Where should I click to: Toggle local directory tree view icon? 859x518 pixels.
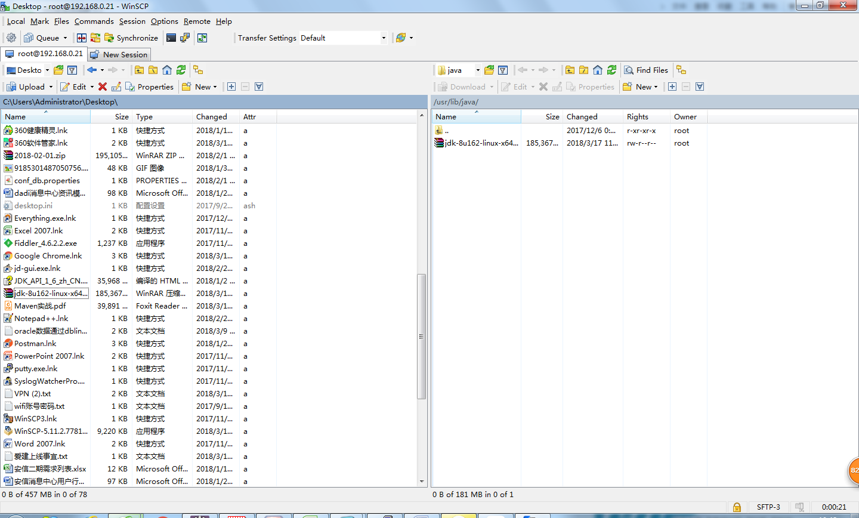[x=198, y=70]
